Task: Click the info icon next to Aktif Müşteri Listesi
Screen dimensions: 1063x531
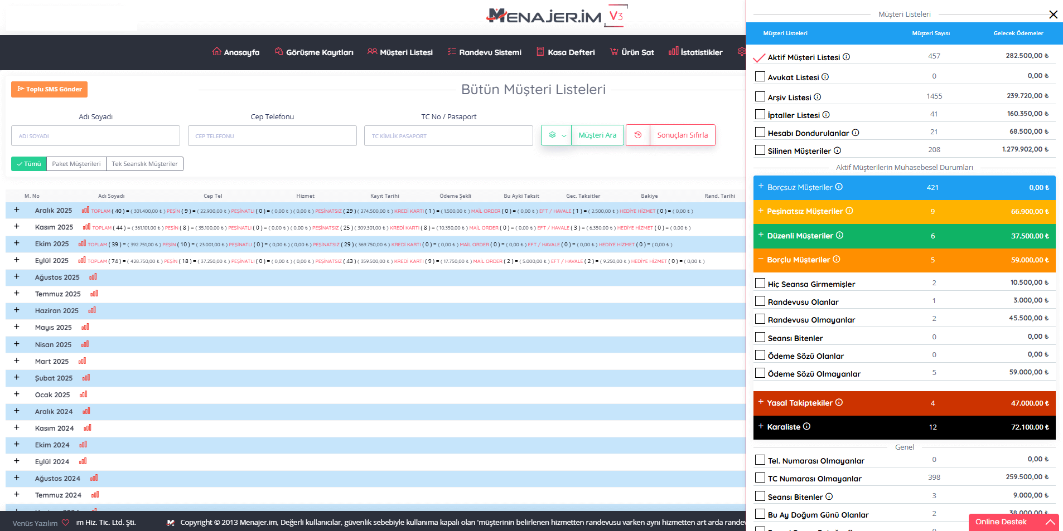Action: [x=846, y=57]
